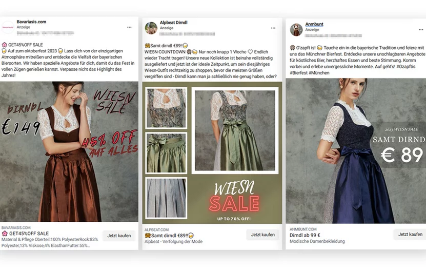
Task: Open blue Samt Dirndl ad image
Action: 355,150
